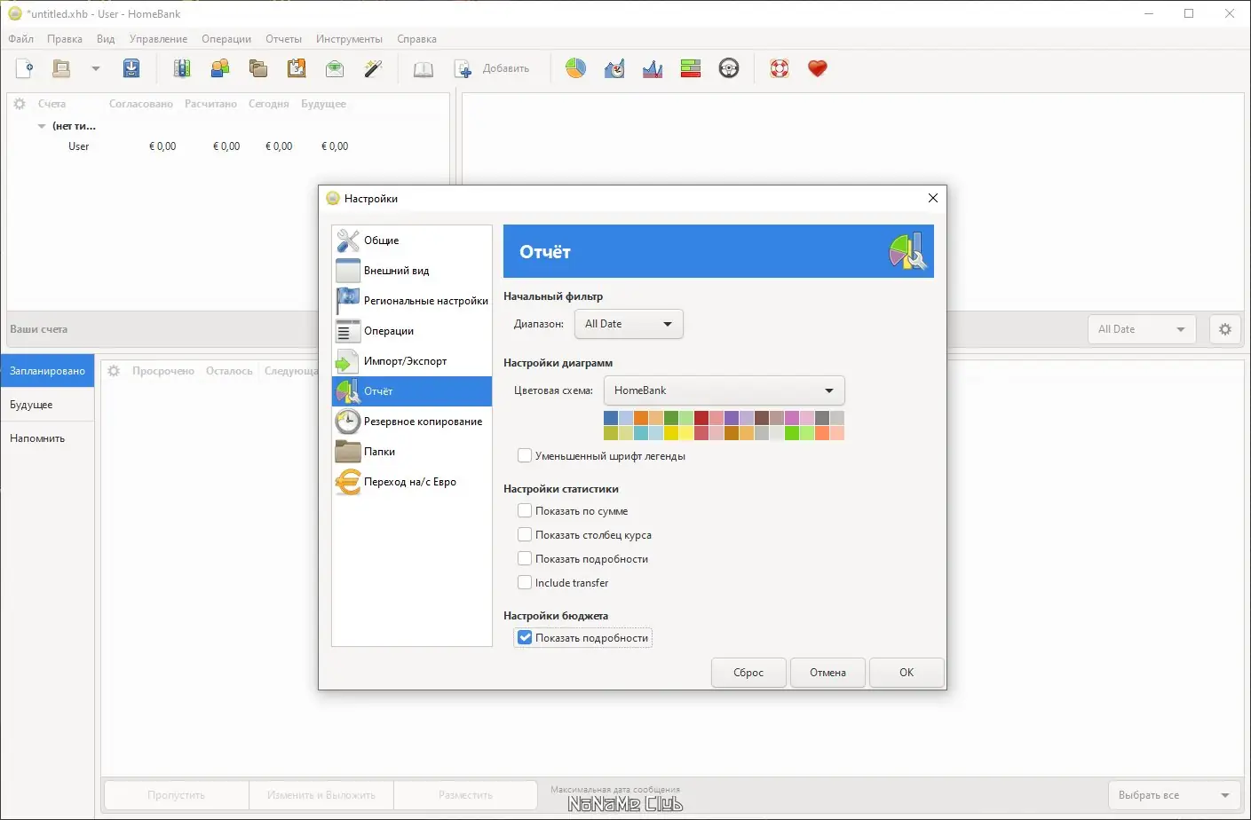This screenshot has width=1251, height=820.
Task: Check Показать подробности under Настройки статистики
Action: click(525, 558)
